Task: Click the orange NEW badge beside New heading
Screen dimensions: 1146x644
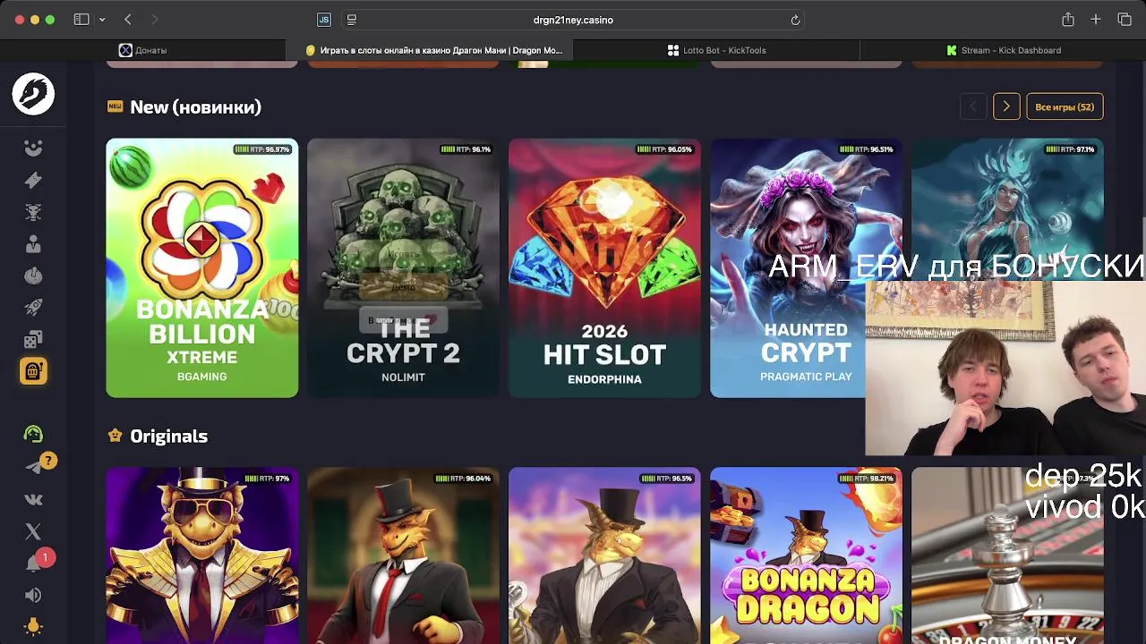Action: coord(115,106)
